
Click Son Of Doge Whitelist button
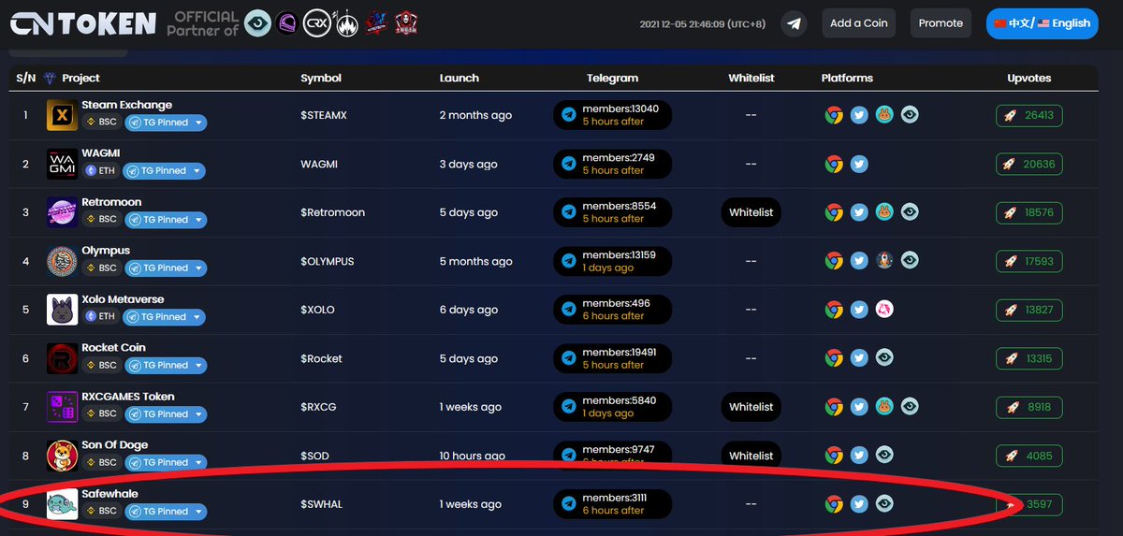[751, 456]
